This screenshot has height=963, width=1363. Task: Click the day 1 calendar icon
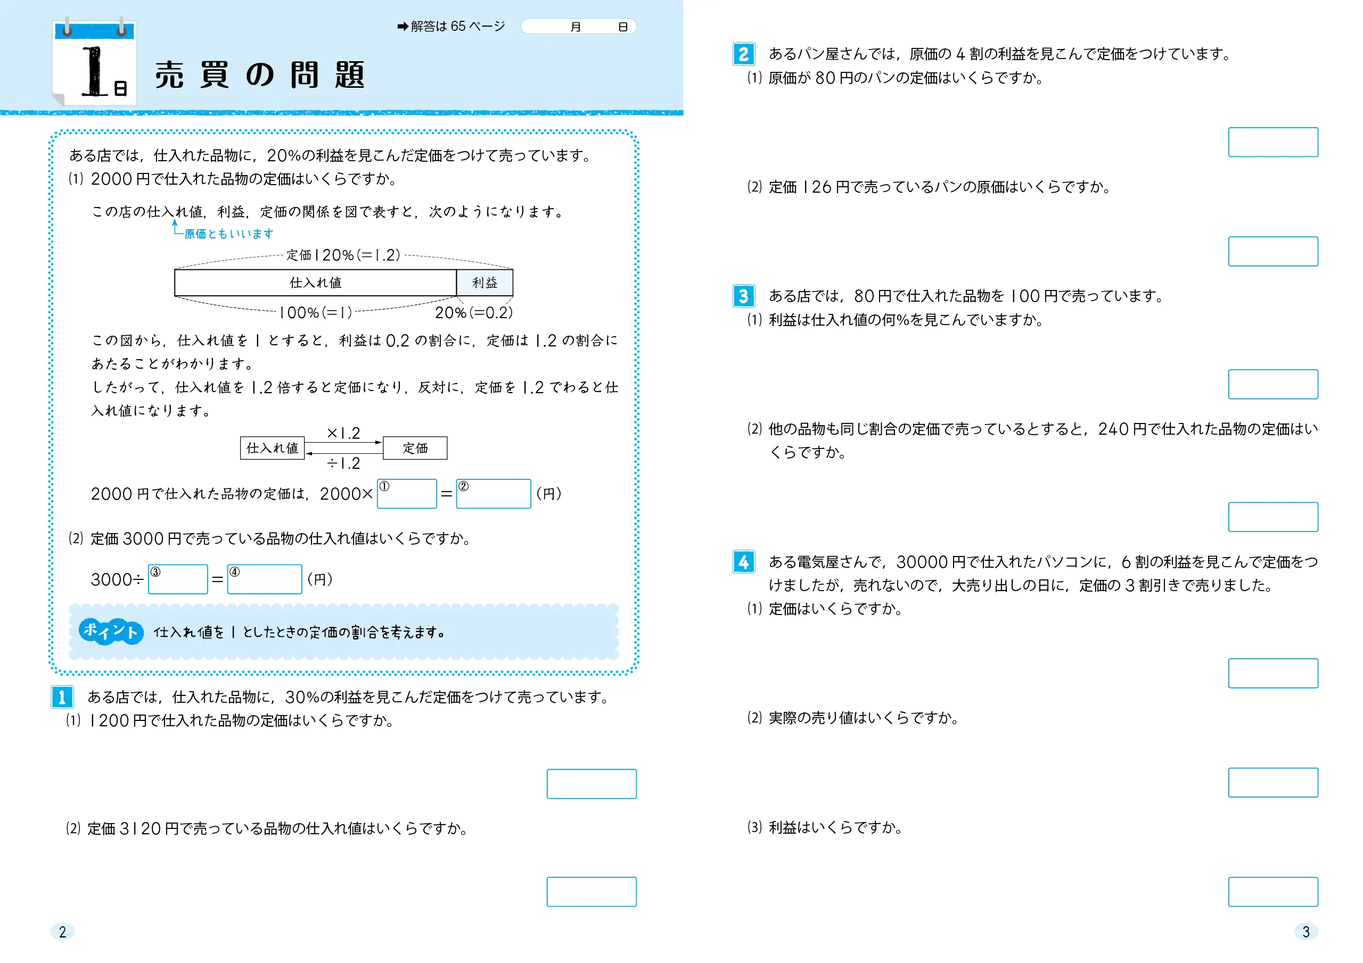95,62
